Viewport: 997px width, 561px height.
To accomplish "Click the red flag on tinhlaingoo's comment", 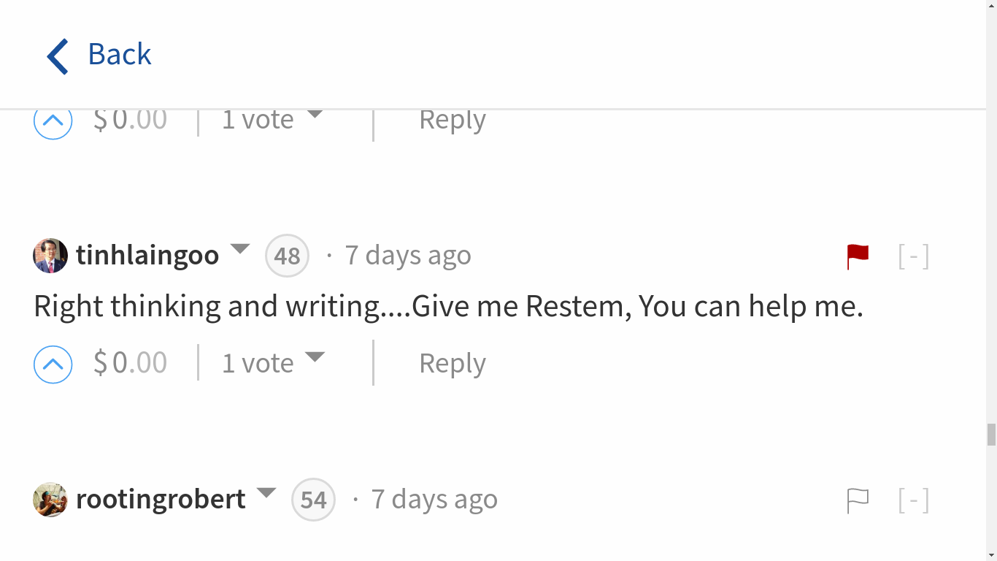I will point(858,256).
